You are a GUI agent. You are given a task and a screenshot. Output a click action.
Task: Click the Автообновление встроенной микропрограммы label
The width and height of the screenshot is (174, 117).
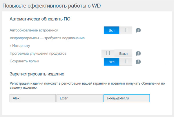coord(34,30)
